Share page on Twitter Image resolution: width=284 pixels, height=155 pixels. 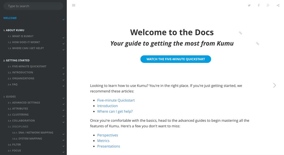click(249, 5)
